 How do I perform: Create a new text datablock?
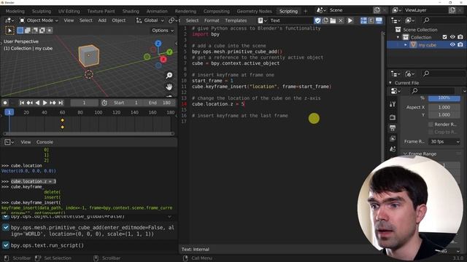coord(325,20)
